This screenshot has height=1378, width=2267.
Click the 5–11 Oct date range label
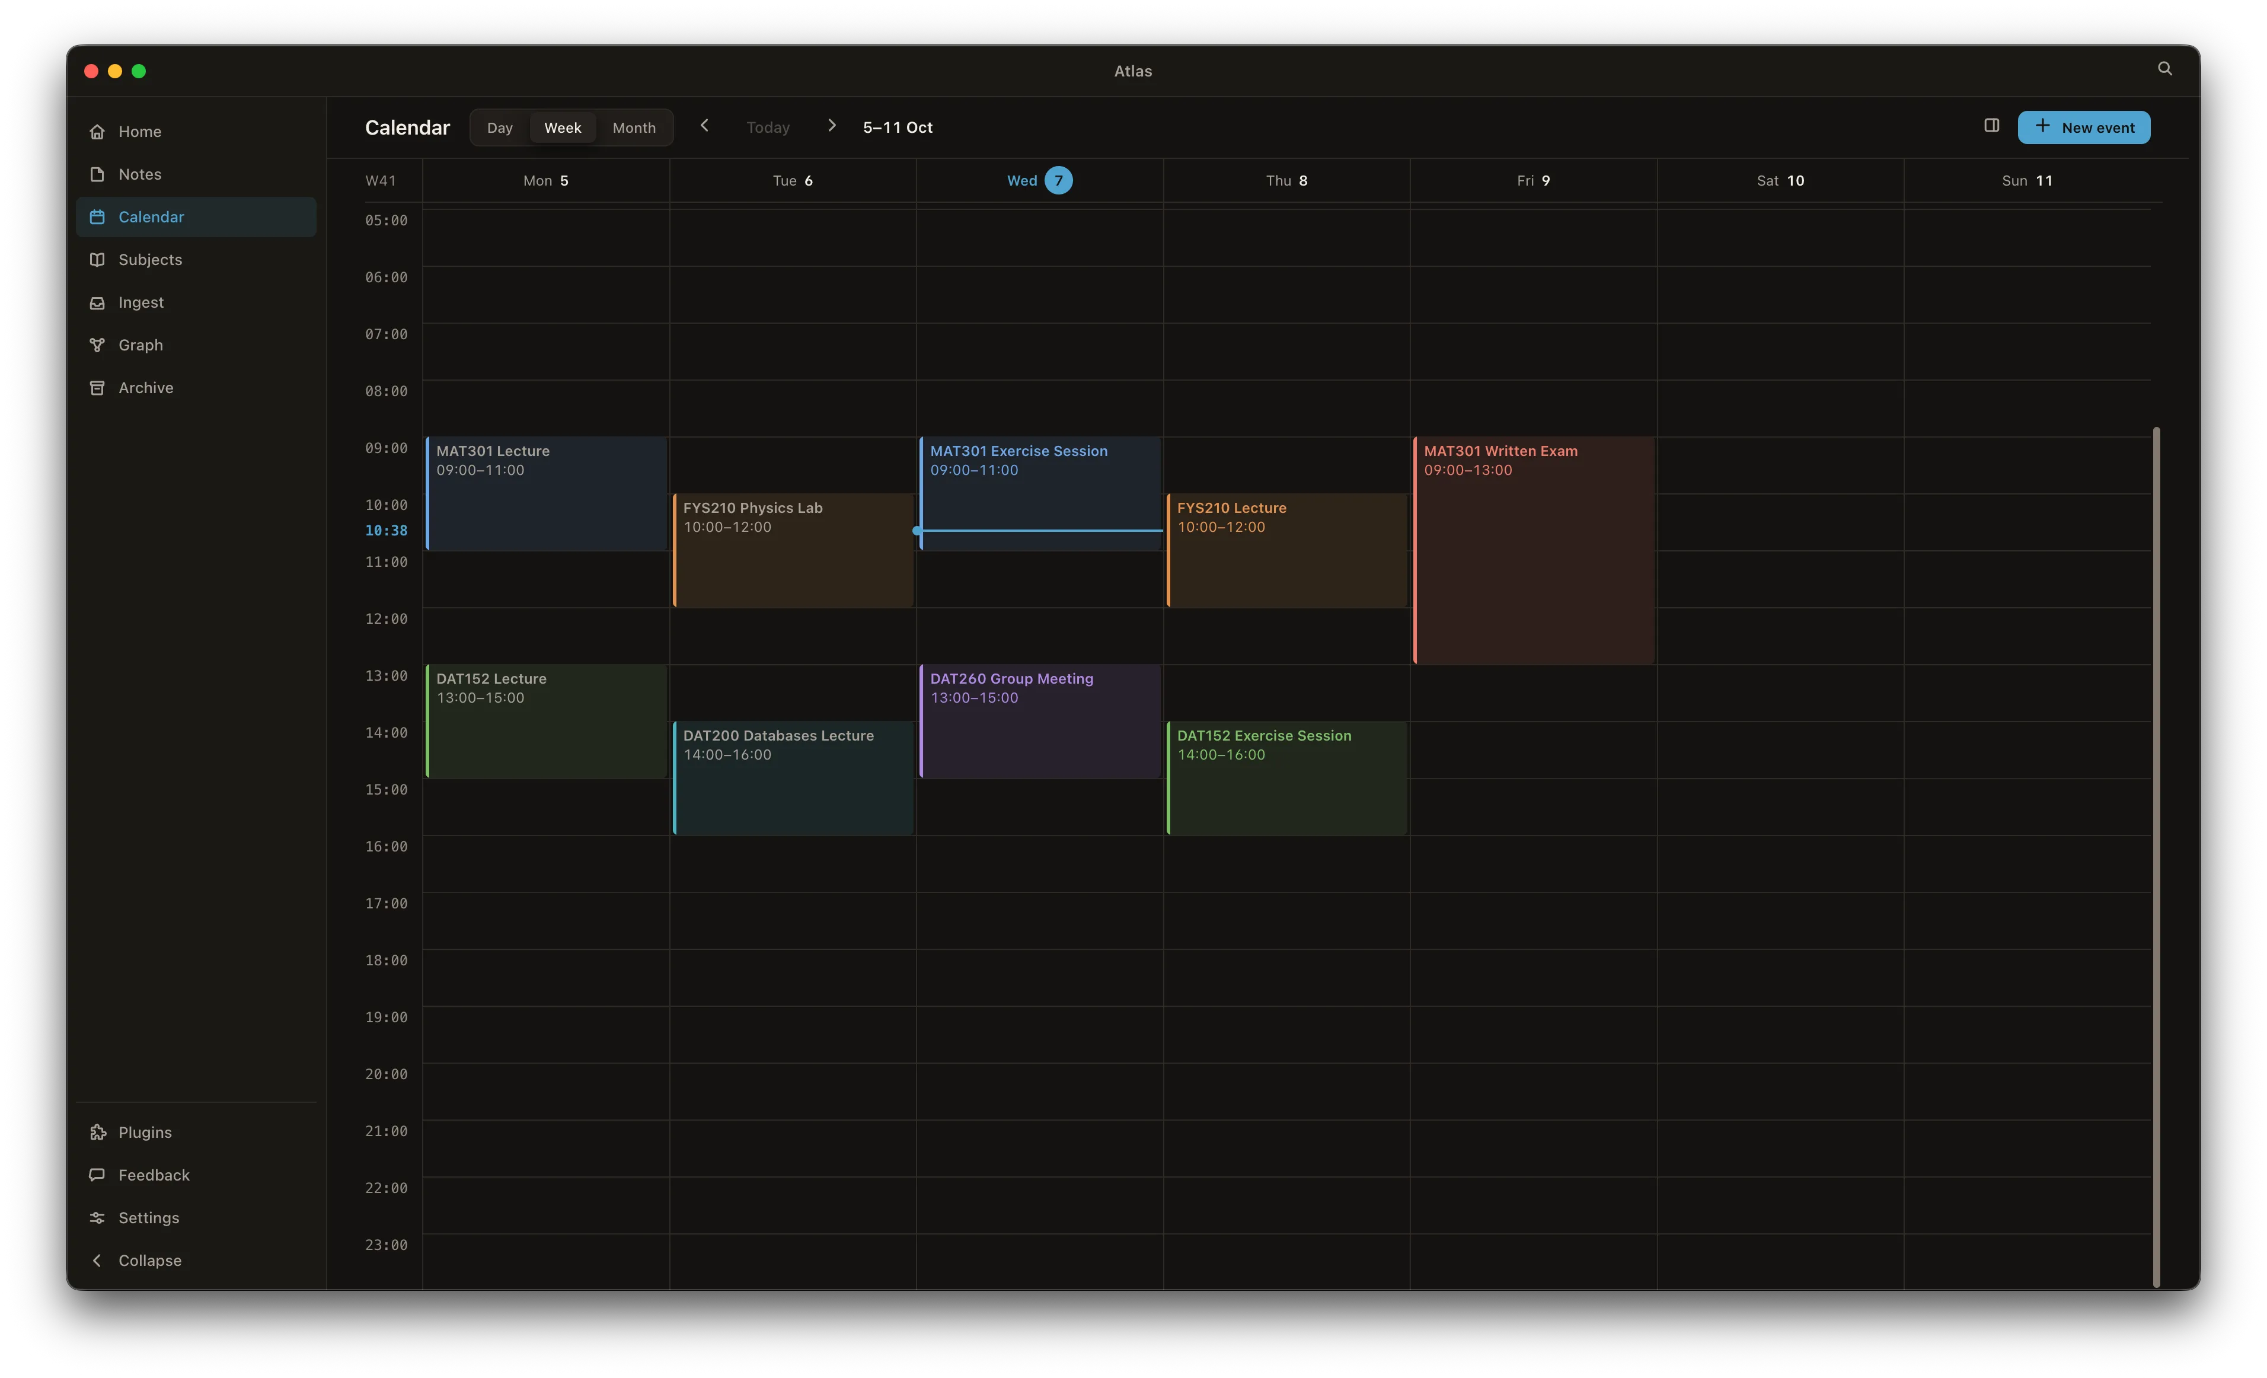click(897, 128)
